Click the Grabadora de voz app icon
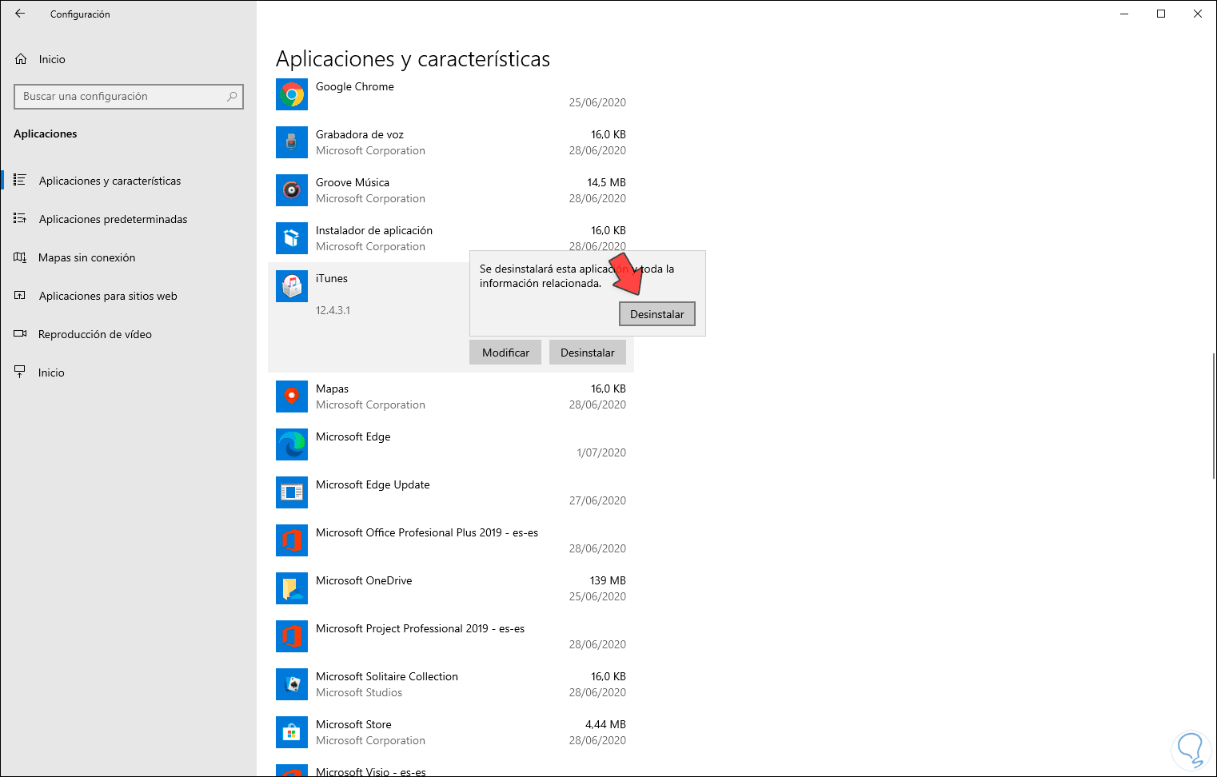The height and width of the screenshot is (777, 1217). 292,142
